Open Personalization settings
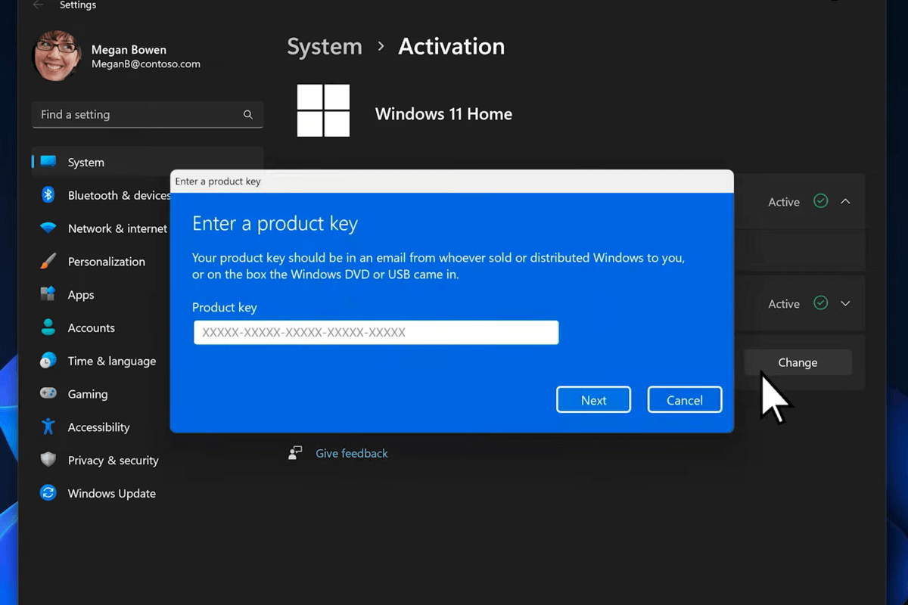The image size is (908, 605). (47, 261)
